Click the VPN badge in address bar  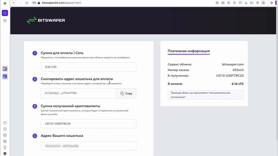point(34,3)
